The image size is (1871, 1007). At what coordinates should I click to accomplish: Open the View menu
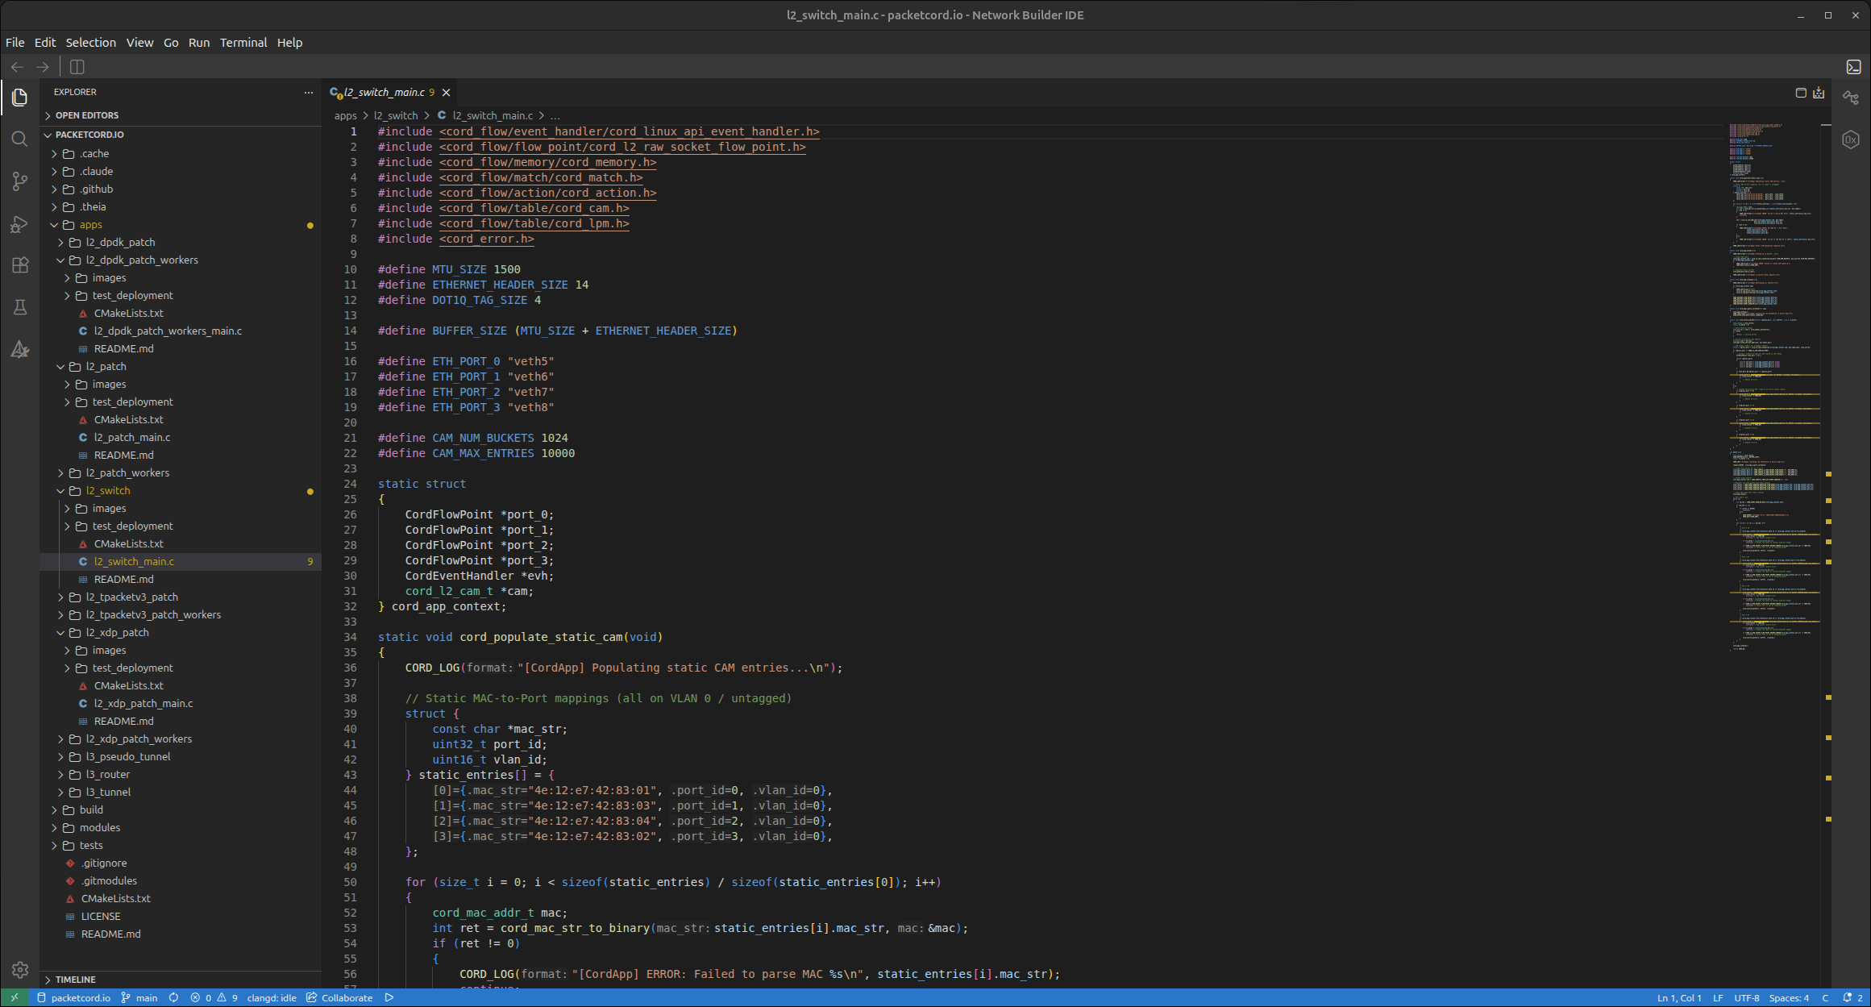coord(139,43)
